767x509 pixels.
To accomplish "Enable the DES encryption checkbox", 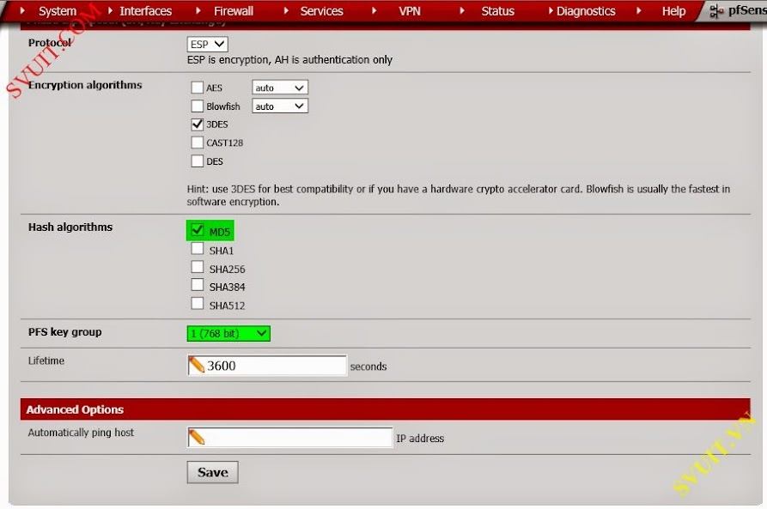I will click(198, 161).
